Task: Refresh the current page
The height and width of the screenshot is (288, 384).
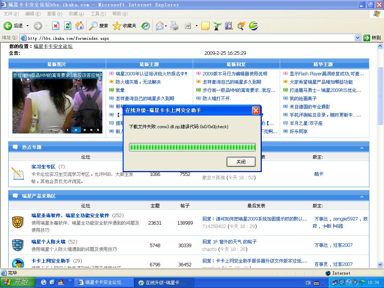Action: tap(67, 26)
